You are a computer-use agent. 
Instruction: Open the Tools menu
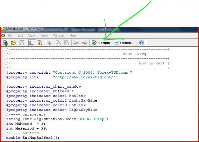[x=44, y=36]
